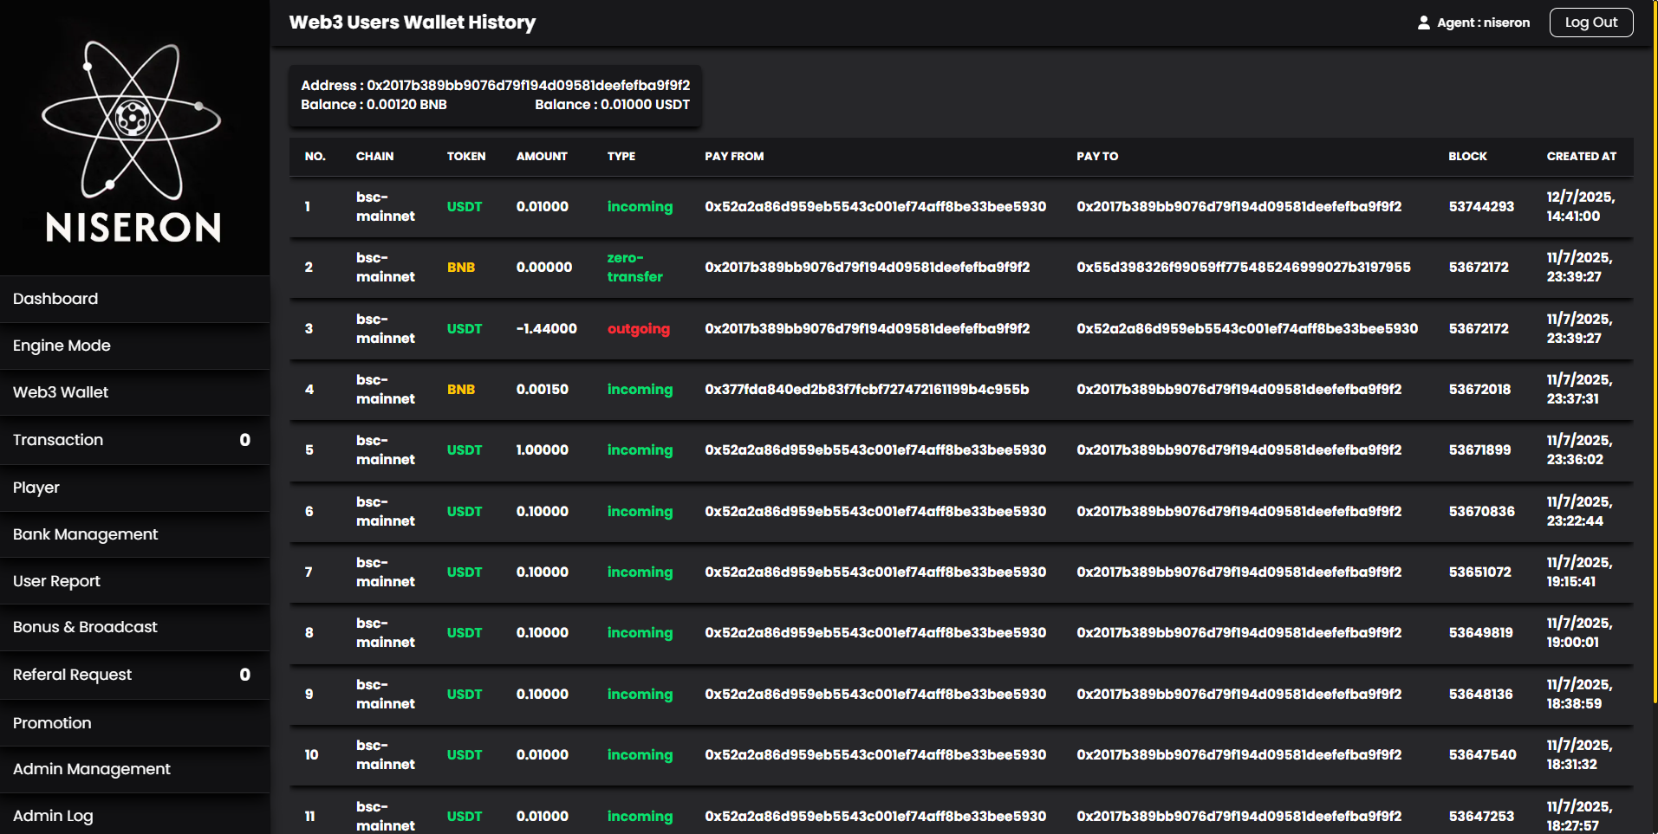Click the wallet address text in the info card
This screenshot has height=834, width=1658.
(495, 85)
